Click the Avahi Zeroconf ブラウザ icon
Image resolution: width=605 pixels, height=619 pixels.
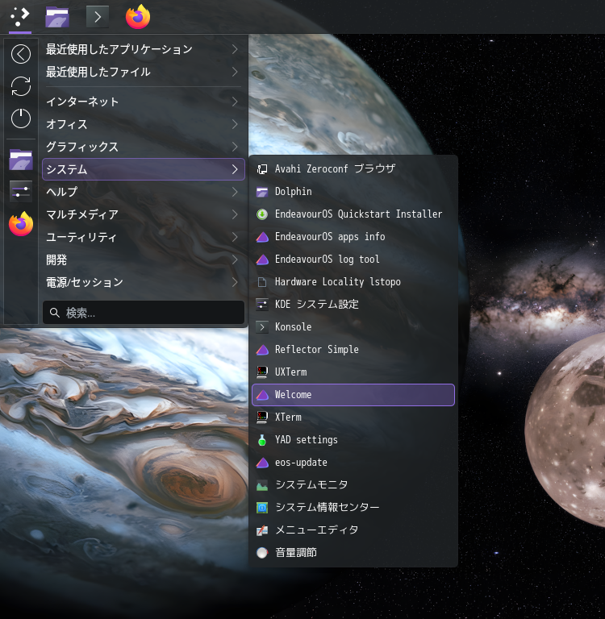[x=262, y=169]
